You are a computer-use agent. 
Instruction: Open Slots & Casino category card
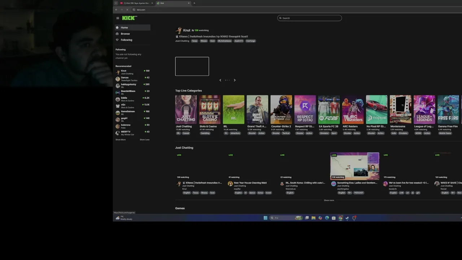[x=210, y=110]
